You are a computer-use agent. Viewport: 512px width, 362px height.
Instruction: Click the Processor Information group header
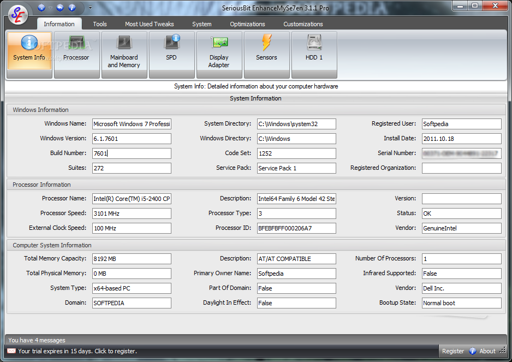click(x=257, y=185)
